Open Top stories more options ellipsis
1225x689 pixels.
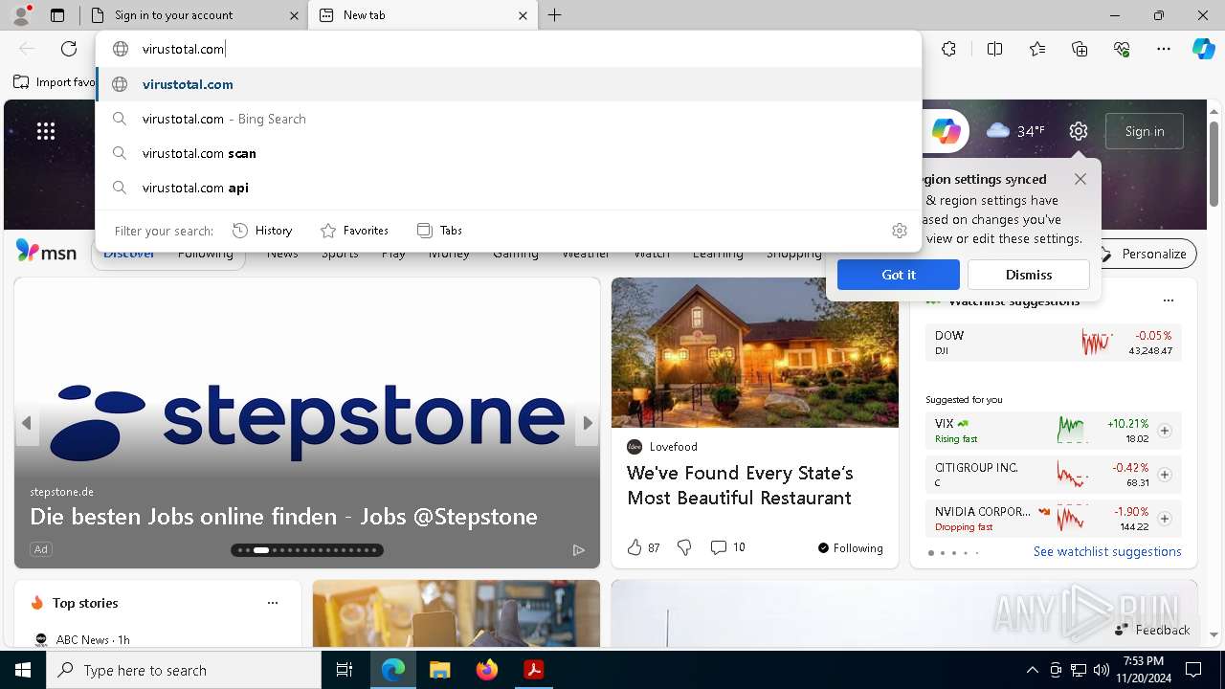click(273, 603)
